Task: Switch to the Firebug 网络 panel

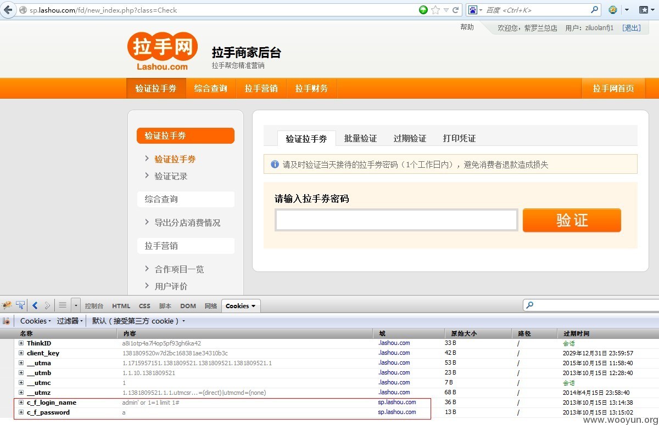Action: pyautogui.click(x=211, y=306)
